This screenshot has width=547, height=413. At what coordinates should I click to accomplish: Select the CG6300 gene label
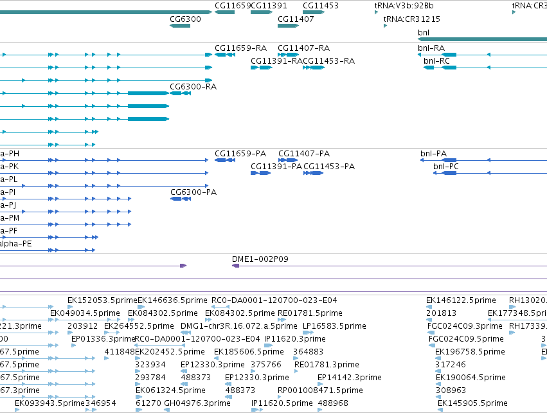point(185,19)
